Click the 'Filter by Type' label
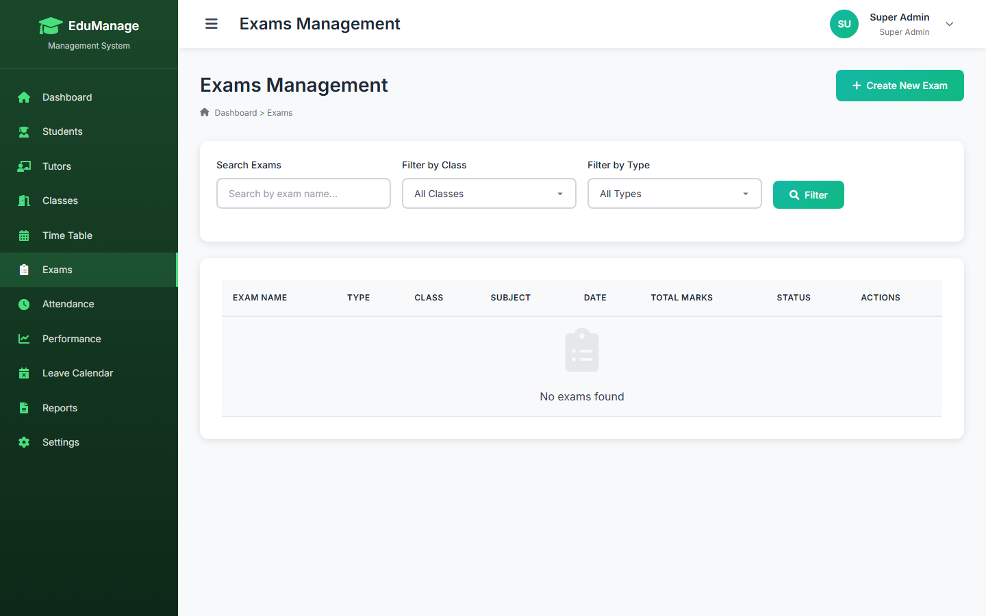 pyautogui.click(x=618, y=165)
